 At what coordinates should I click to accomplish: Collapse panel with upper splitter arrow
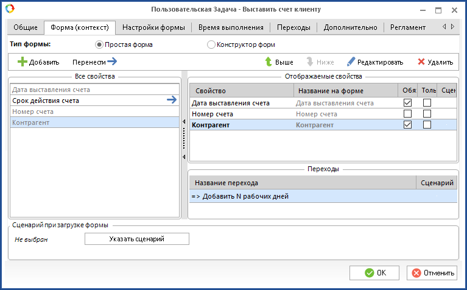pos(184,122)
